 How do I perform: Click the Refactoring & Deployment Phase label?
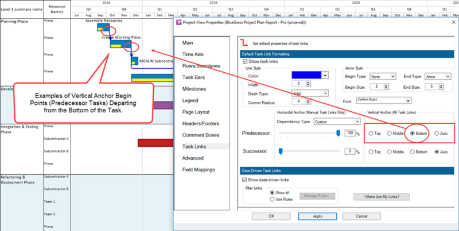pyautogui.click(x=18, y=179)
